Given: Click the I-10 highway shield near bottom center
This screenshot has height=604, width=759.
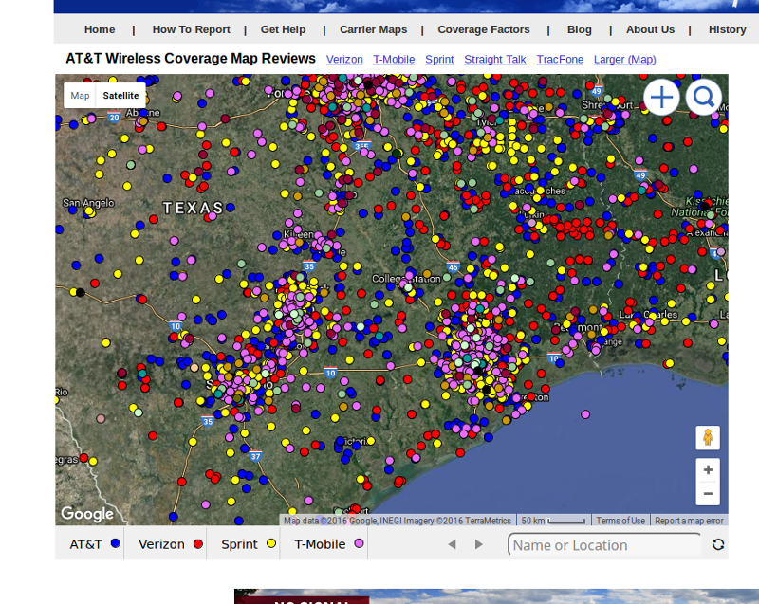Looking at the screenshot, I should [330, 373].
